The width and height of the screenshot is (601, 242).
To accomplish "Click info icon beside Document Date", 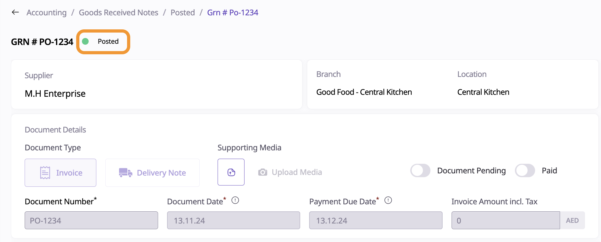I will (235, 200).
